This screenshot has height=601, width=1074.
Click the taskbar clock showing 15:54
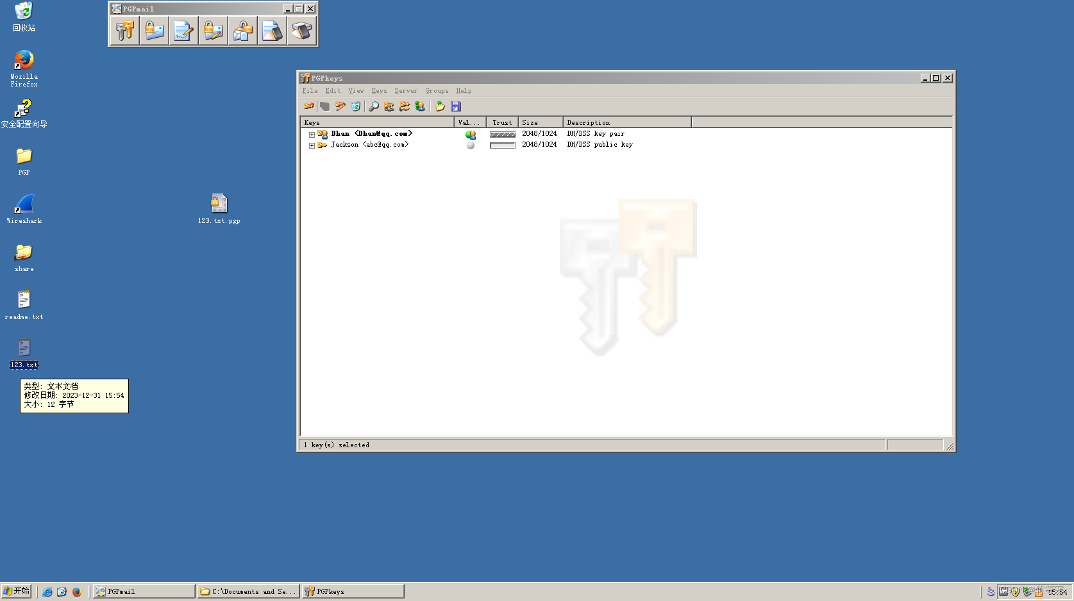tap(1057, 592)
